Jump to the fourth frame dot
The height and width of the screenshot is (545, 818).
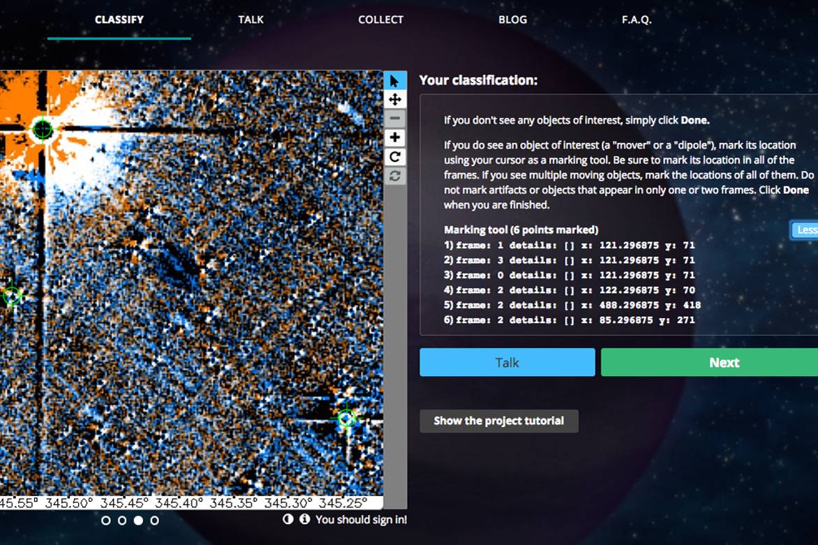[155, 520]
